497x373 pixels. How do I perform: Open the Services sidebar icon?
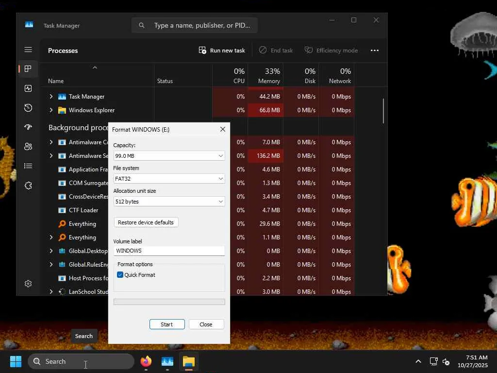(x=28, y=186)
